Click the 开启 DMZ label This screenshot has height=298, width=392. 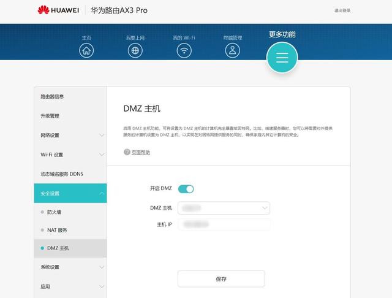coord(160,188)
